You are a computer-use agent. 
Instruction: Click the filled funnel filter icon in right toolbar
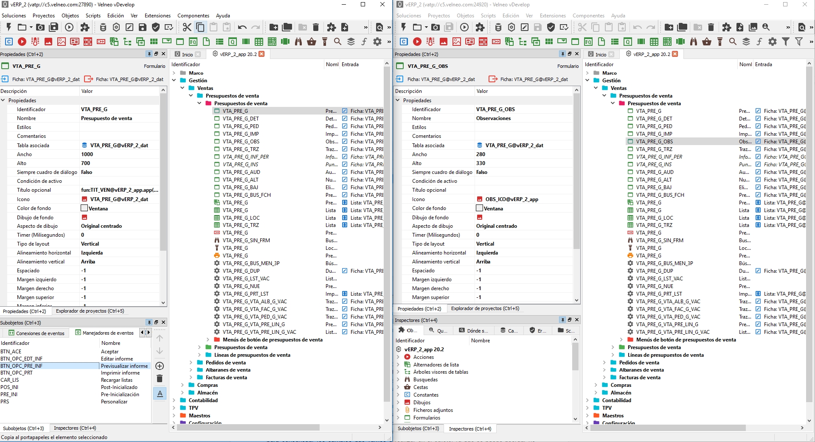click(x=786, y=42)
